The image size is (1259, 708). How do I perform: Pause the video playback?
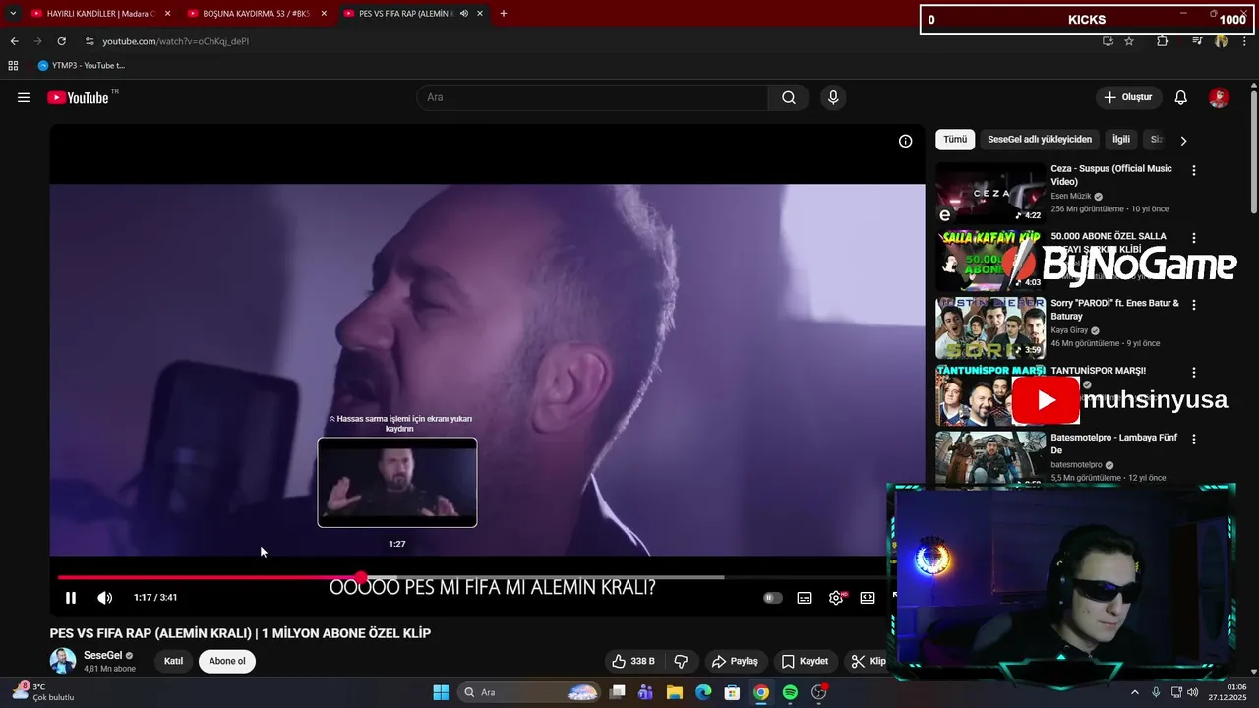pos(71,598)
